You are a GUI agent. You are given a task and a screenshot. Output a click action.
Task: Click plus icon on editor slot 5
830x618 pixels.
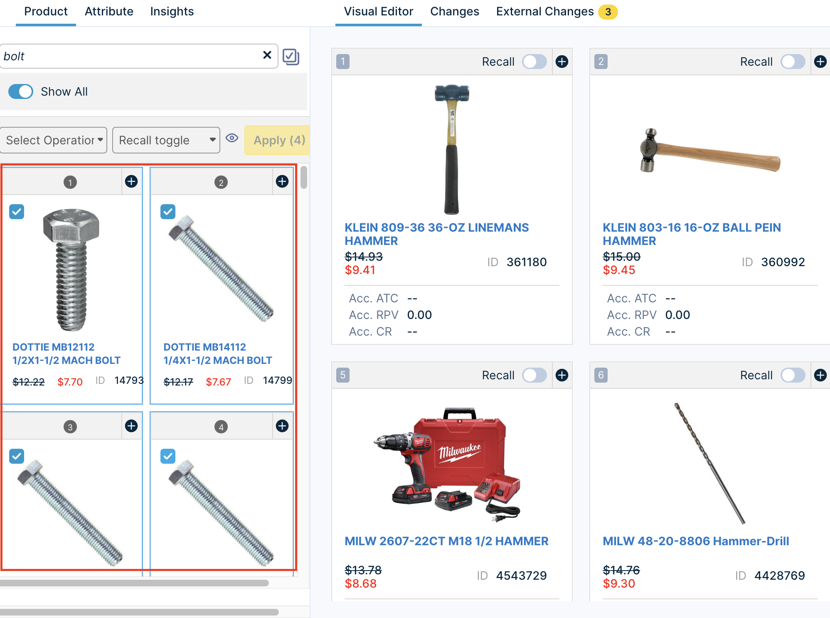coord(562,375)
